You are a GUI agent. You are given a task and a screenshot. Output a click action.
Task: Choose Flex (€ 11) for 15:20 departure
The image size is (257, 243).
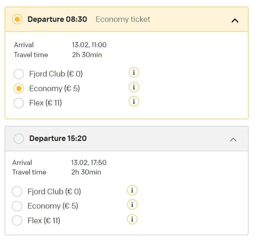tap(17, 221)
